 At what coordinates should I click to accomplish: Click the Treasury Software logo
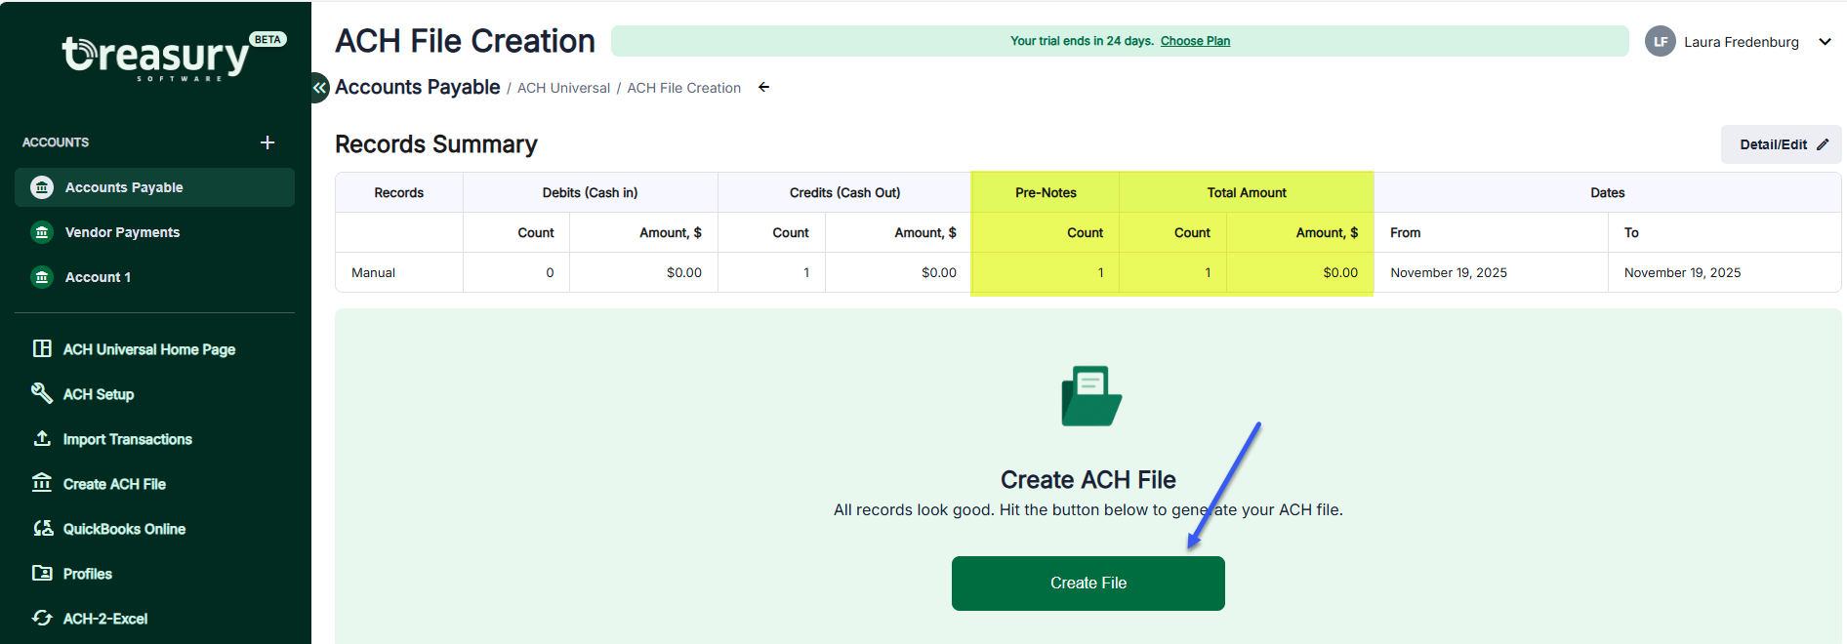point(156,57)
